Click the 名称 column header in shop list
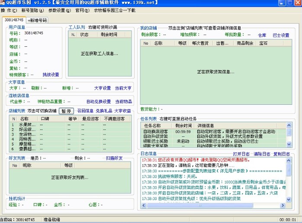This screenshot has height=223, width=302. (x=28, y=119)
